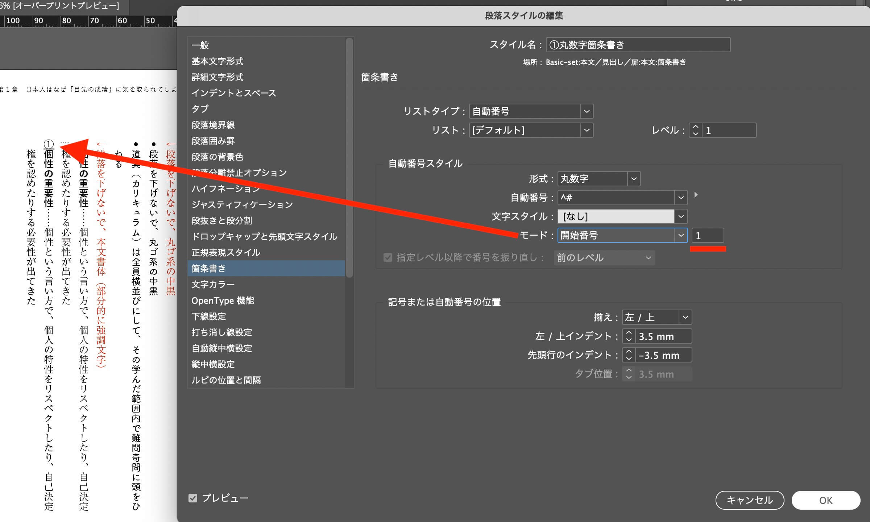Toggle the プレビュー checkbox
Viewport: 870px width, 522px height.
[x=193, y=498]
